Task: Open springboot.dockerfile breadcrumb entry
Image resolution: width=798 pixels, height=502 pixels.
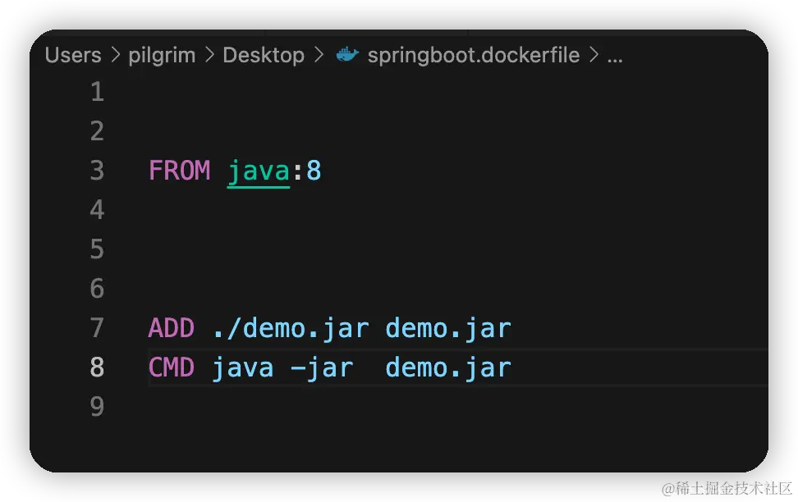Action: 474,56
